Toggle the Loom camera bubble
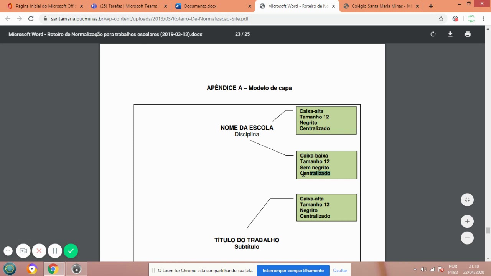The width and height of the screenshot is (491, 276). pos(23,251)
